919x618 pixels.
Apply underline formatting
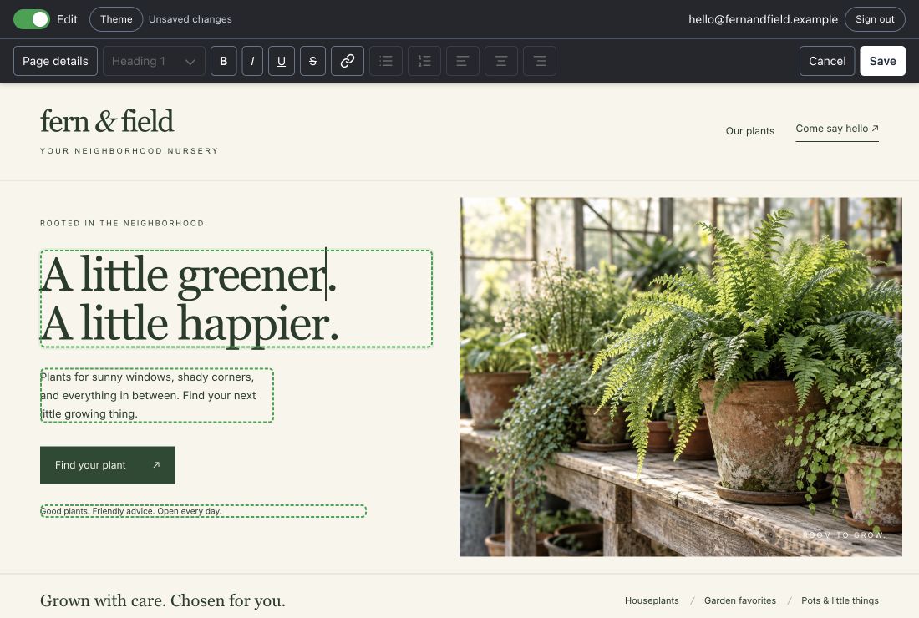282,61
